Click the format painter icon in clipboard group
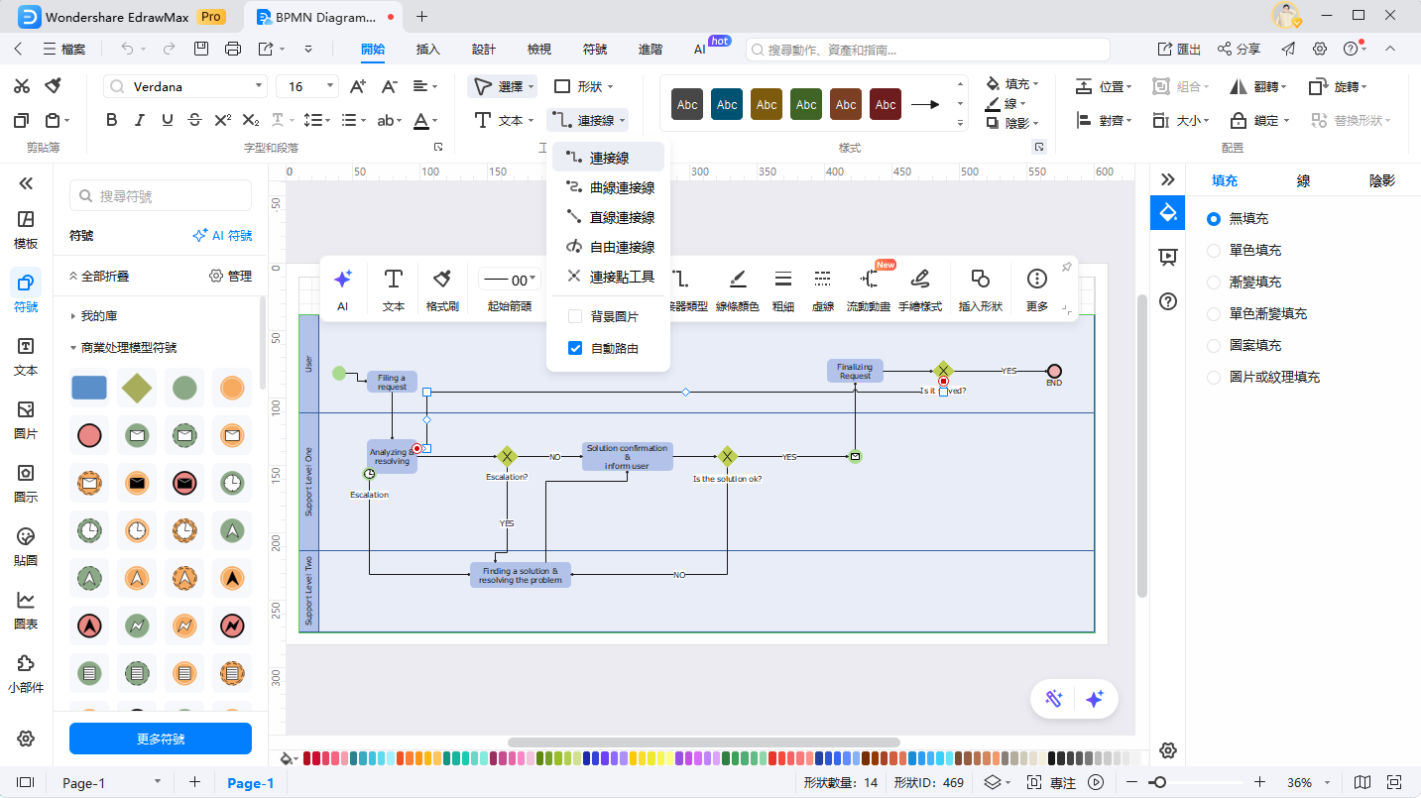1421x798 pixels. point(54,86)
